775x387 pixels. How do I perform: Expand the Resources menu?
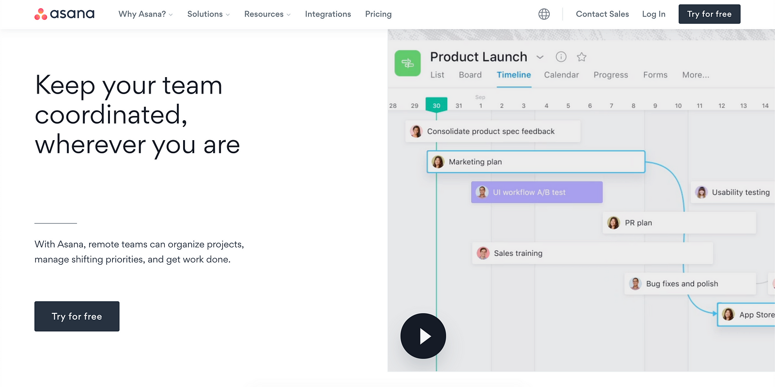pyautogui.click(x=267, y=14)
